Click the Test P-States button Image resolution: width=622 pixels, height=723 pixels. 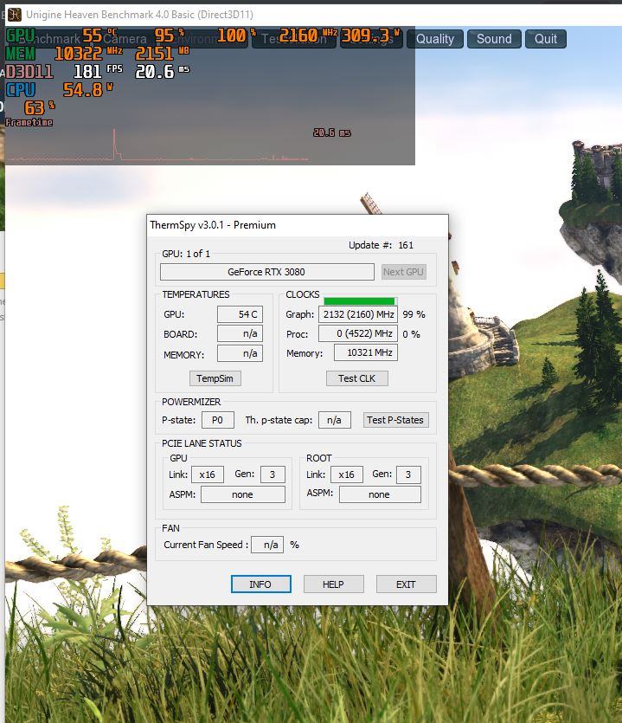coord(395,420)
